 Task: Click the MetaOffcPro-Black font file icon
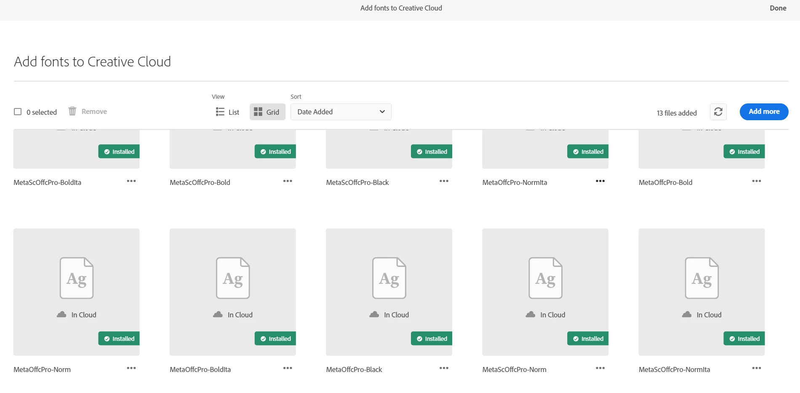[389, 278]
